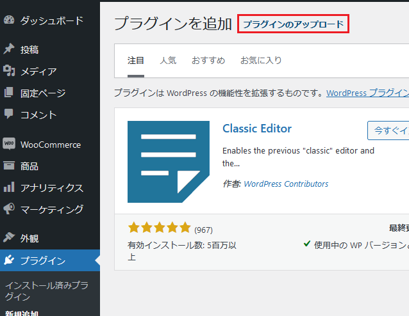
Task: Click the media icon beside メディア
Action: point(9,70)
